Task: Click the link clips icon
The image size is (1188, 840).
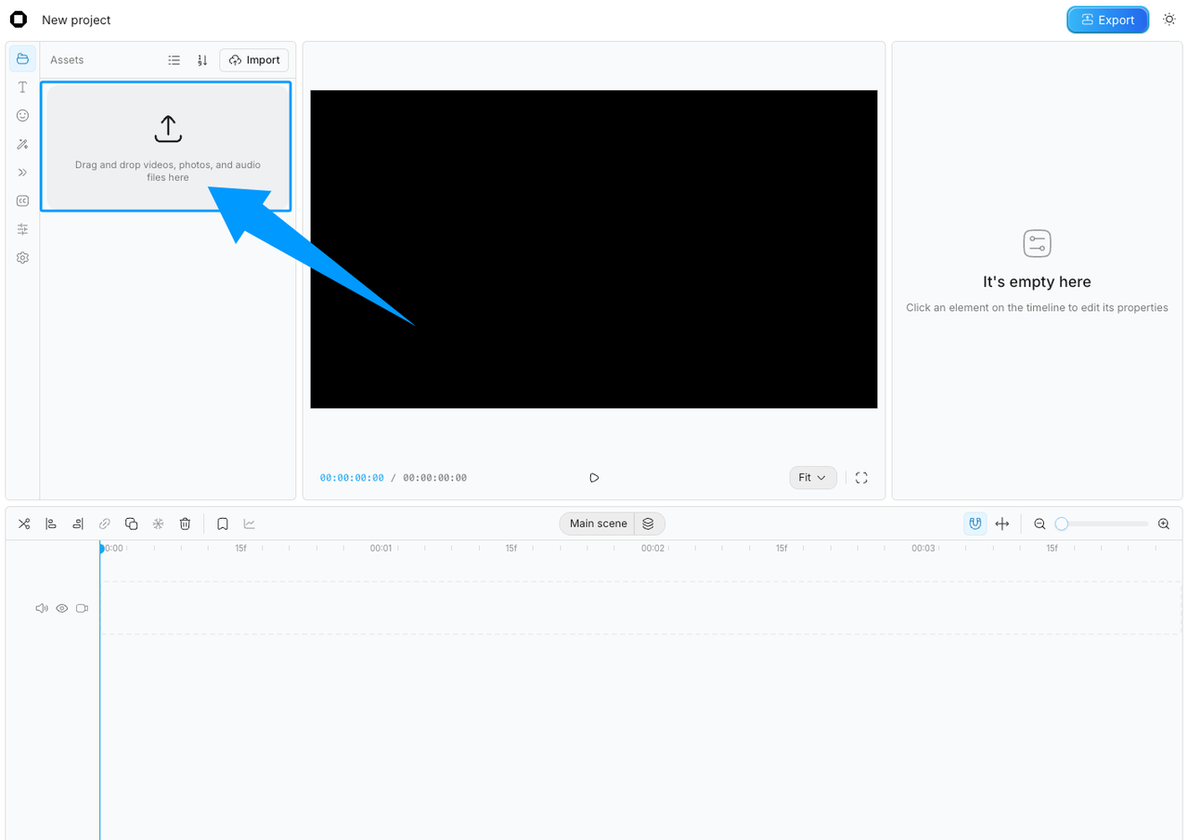Action: tap(105, 523)
